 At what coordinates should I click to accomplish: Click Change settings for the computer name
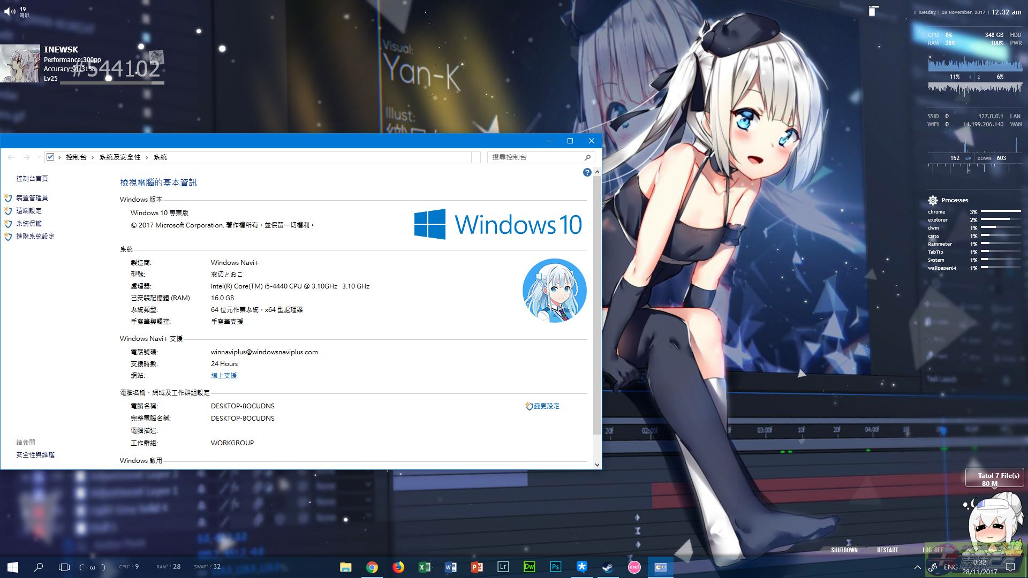tap(546, 406)
